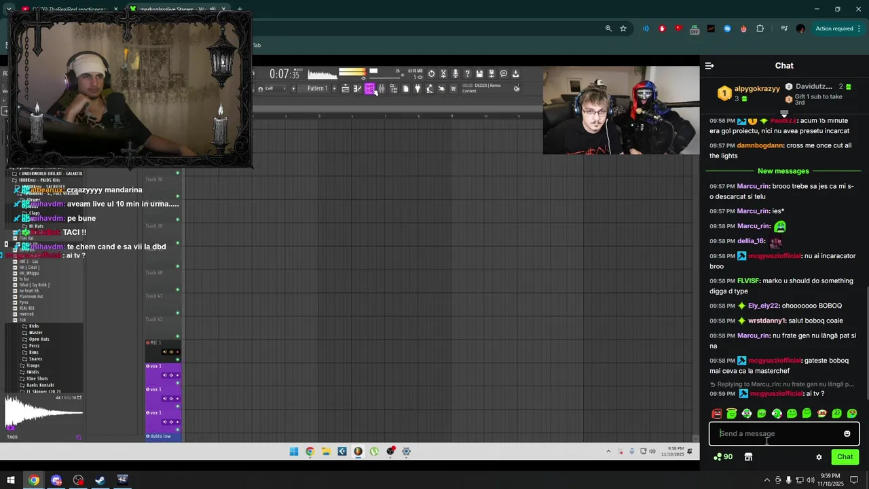Screen dimensions: 869x489
Task: Adjust the master volume slider
Action: pyautogui.click(x=363, y=78)
